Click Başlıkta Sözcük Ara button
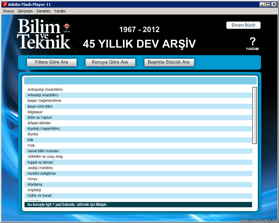The width and height of the screenshot is (279, 223). 169,62
